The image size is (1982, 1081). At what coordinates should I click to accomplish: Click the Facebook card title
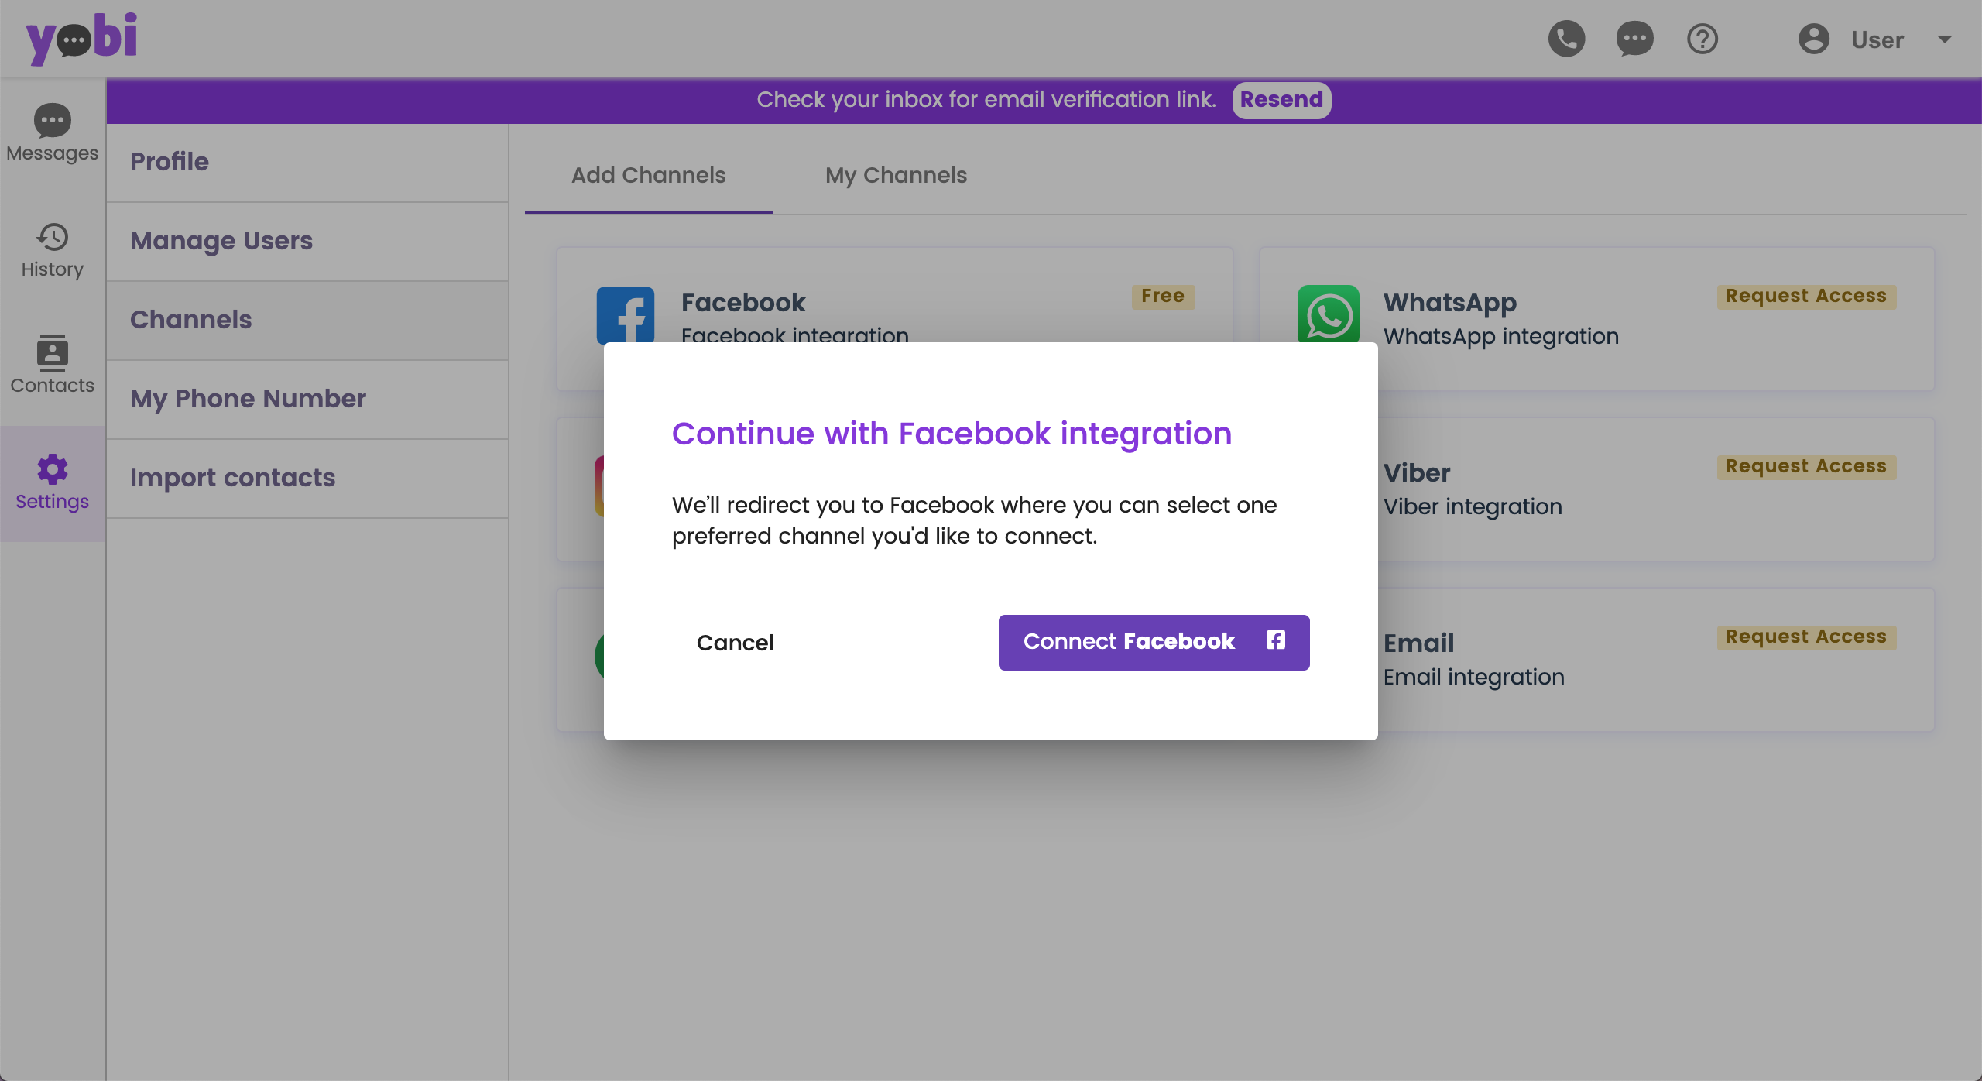point(743,303)
